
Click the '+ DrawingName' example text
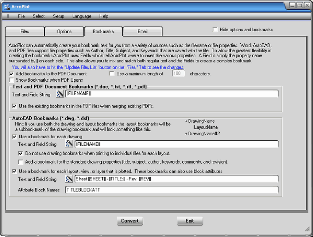[200, 121]
